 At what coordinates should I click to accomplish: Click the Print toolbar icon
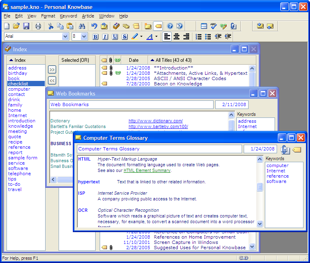(38, 26)
